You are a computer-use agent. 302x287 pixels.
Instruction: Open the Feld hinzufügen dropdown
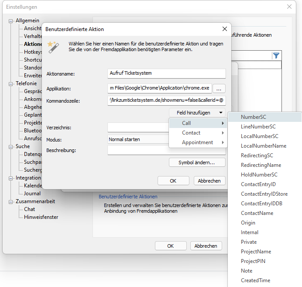coord(197,113)
